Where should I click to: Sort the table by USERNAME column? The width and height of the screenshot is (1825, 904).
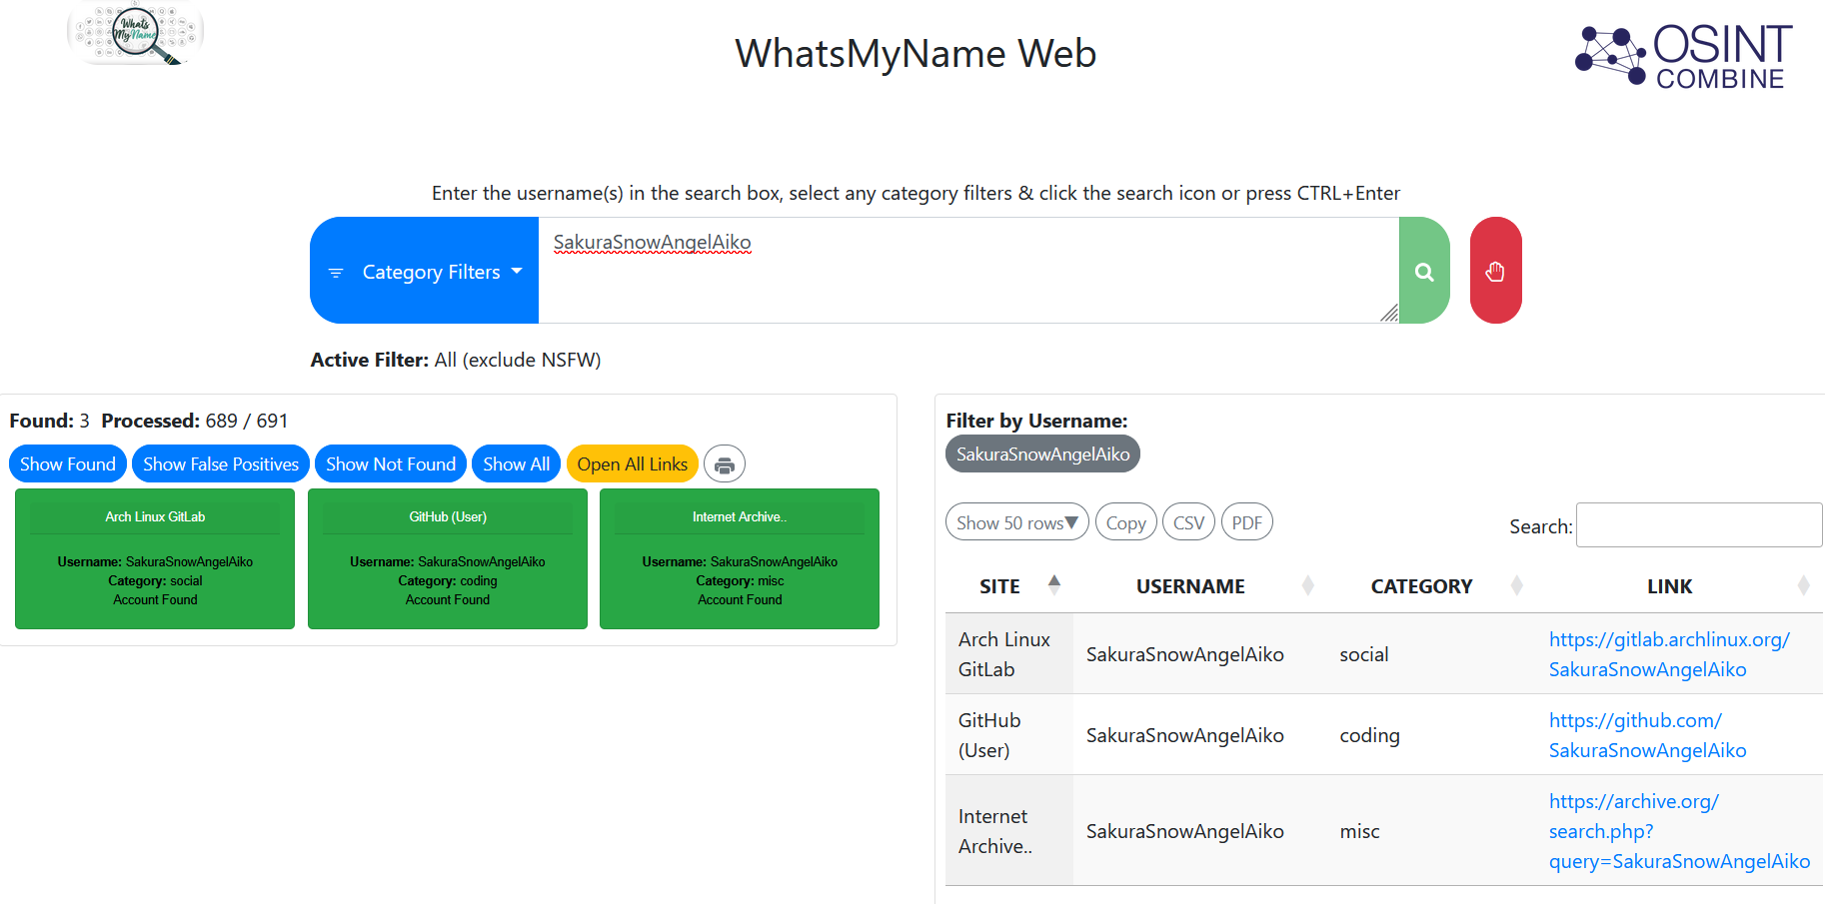coord(1199,586)
